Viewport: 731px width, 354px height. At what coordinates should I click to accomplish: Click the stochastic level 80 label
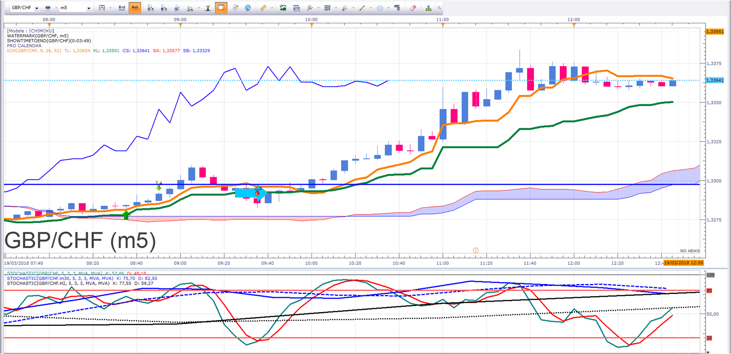709,291
